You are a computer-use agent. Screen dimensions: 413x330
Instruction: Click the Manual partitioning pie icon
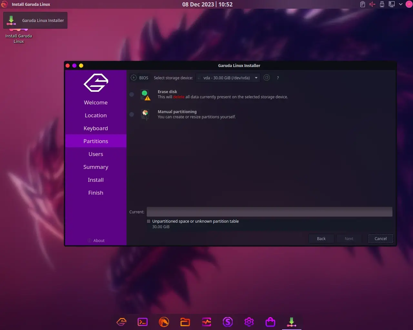click(x=145, y=114)
